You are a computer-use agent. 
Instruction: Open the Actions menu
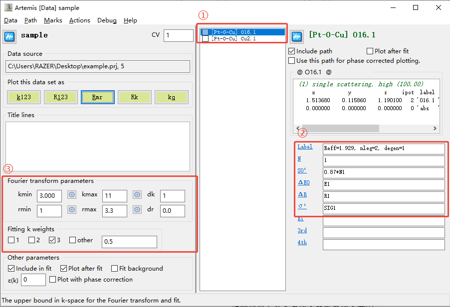coord(80,20)
